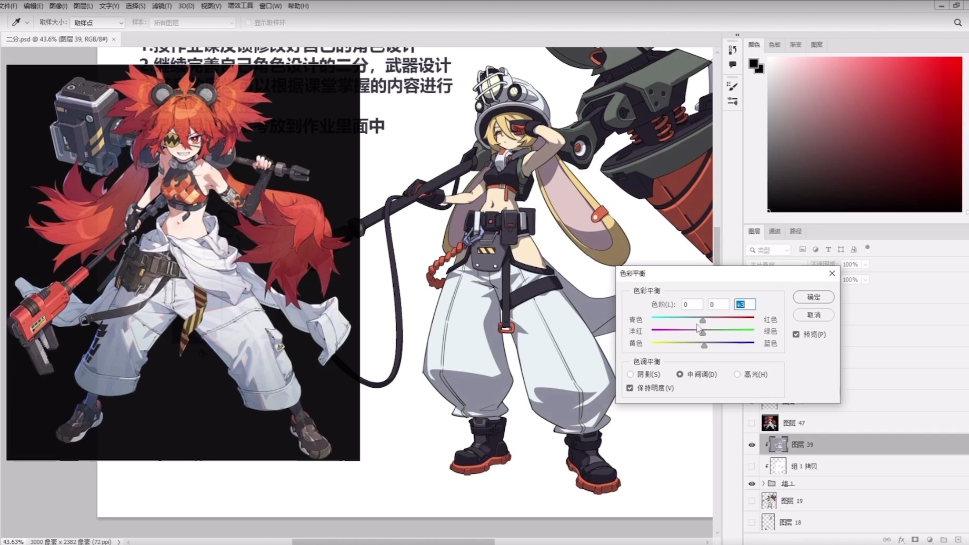
Task: Select the 高光(H) radio button
Action: (x=737, y=375)
